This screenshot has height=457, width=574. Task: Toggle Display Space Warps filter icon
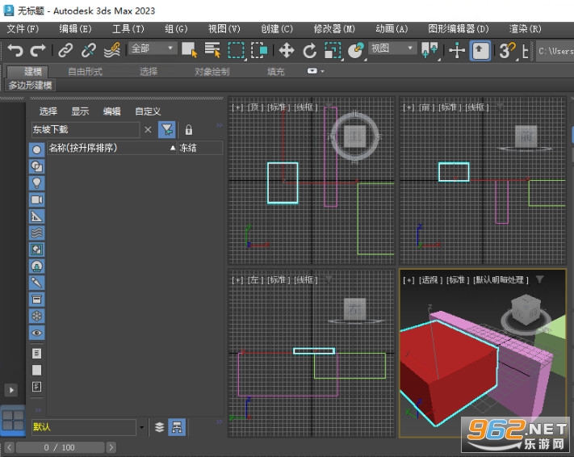click(x=36, y=233)
